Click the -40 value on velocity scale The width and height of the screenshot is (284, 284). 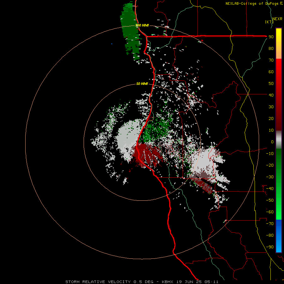pyautogui.click(x=270, y=189)
